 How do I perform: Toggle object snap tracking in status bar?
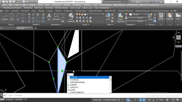point(140,100)
